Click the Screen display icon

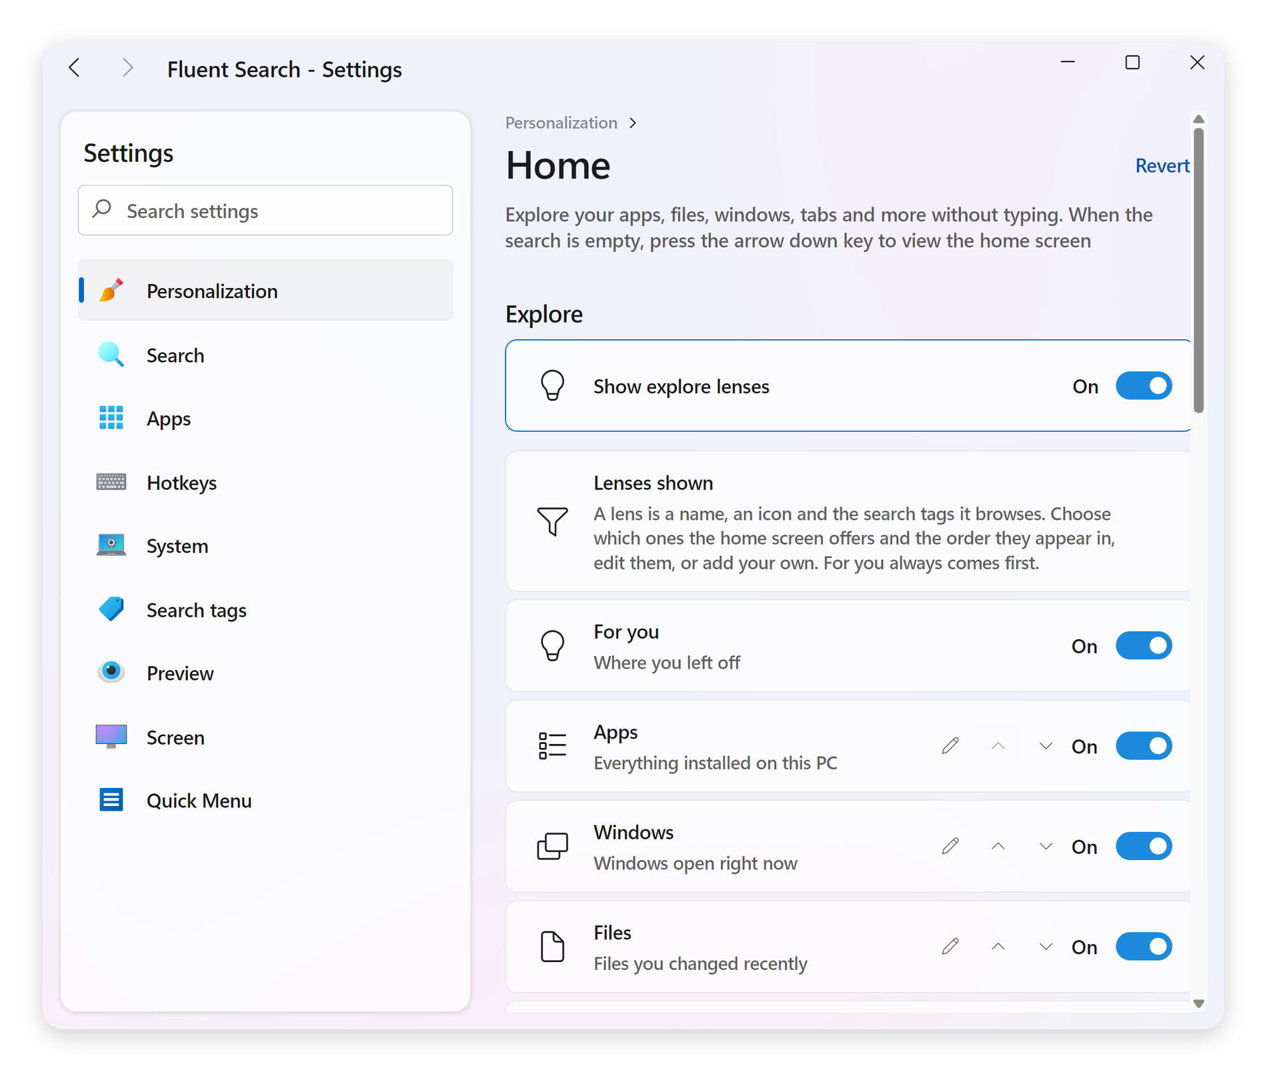pos(111,737)
